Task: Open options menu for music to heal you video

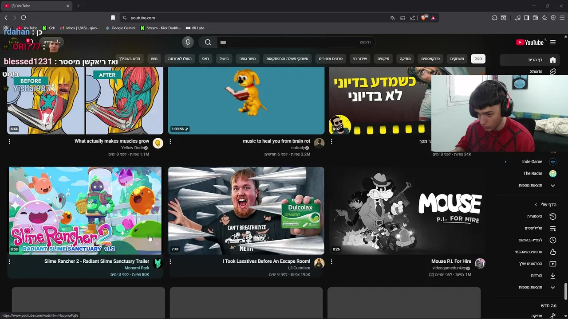Action: tap(170, 141)
